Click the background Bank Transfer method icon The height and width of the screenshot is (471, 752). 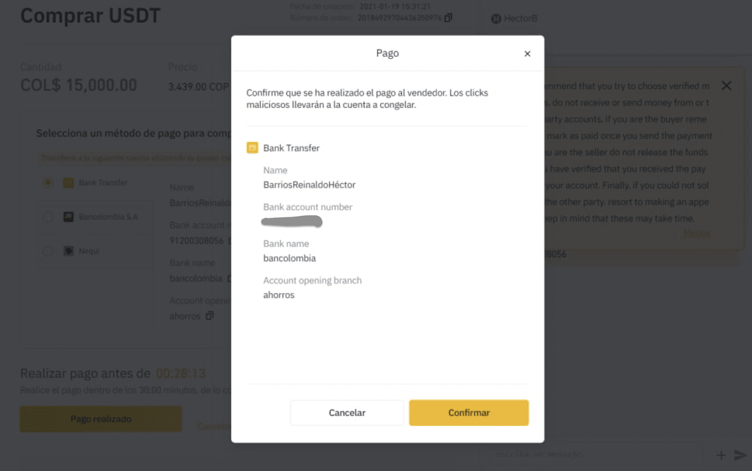point(69,183)
